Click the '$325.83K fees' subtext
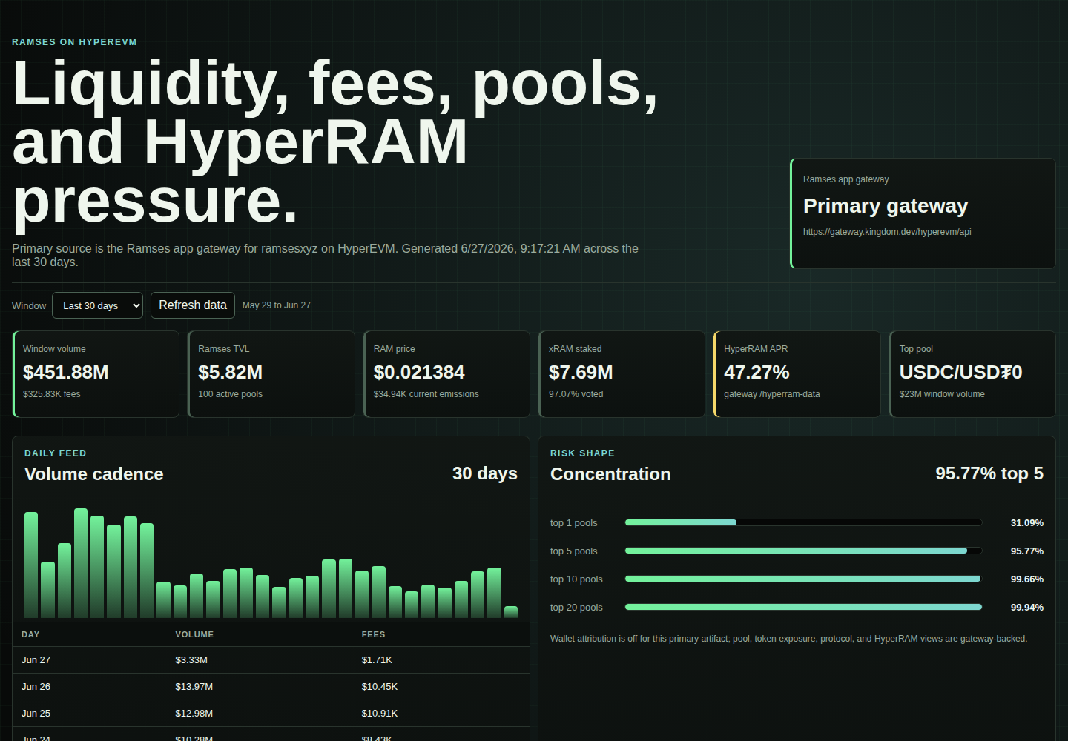Viewport: 1068px width, 741px height. pos(52,394)
